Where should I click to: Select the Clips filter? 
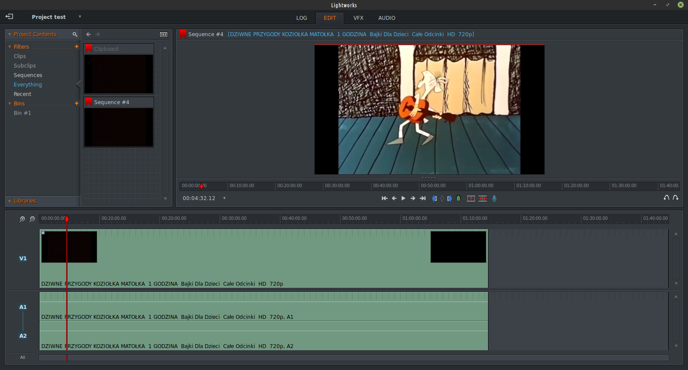click(x=20, y=56)
